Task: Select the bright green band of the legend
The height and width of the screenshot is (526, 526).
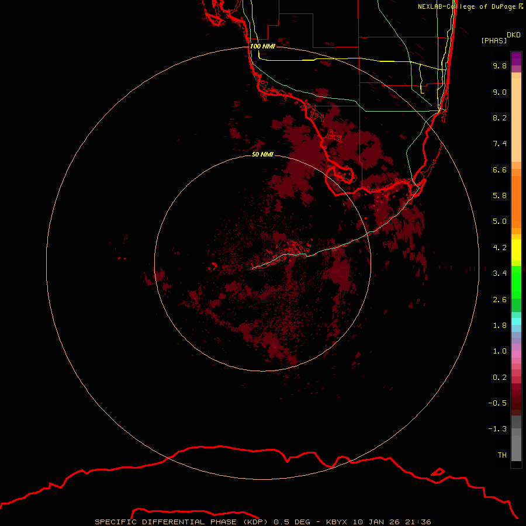Action: pos(516,282)
